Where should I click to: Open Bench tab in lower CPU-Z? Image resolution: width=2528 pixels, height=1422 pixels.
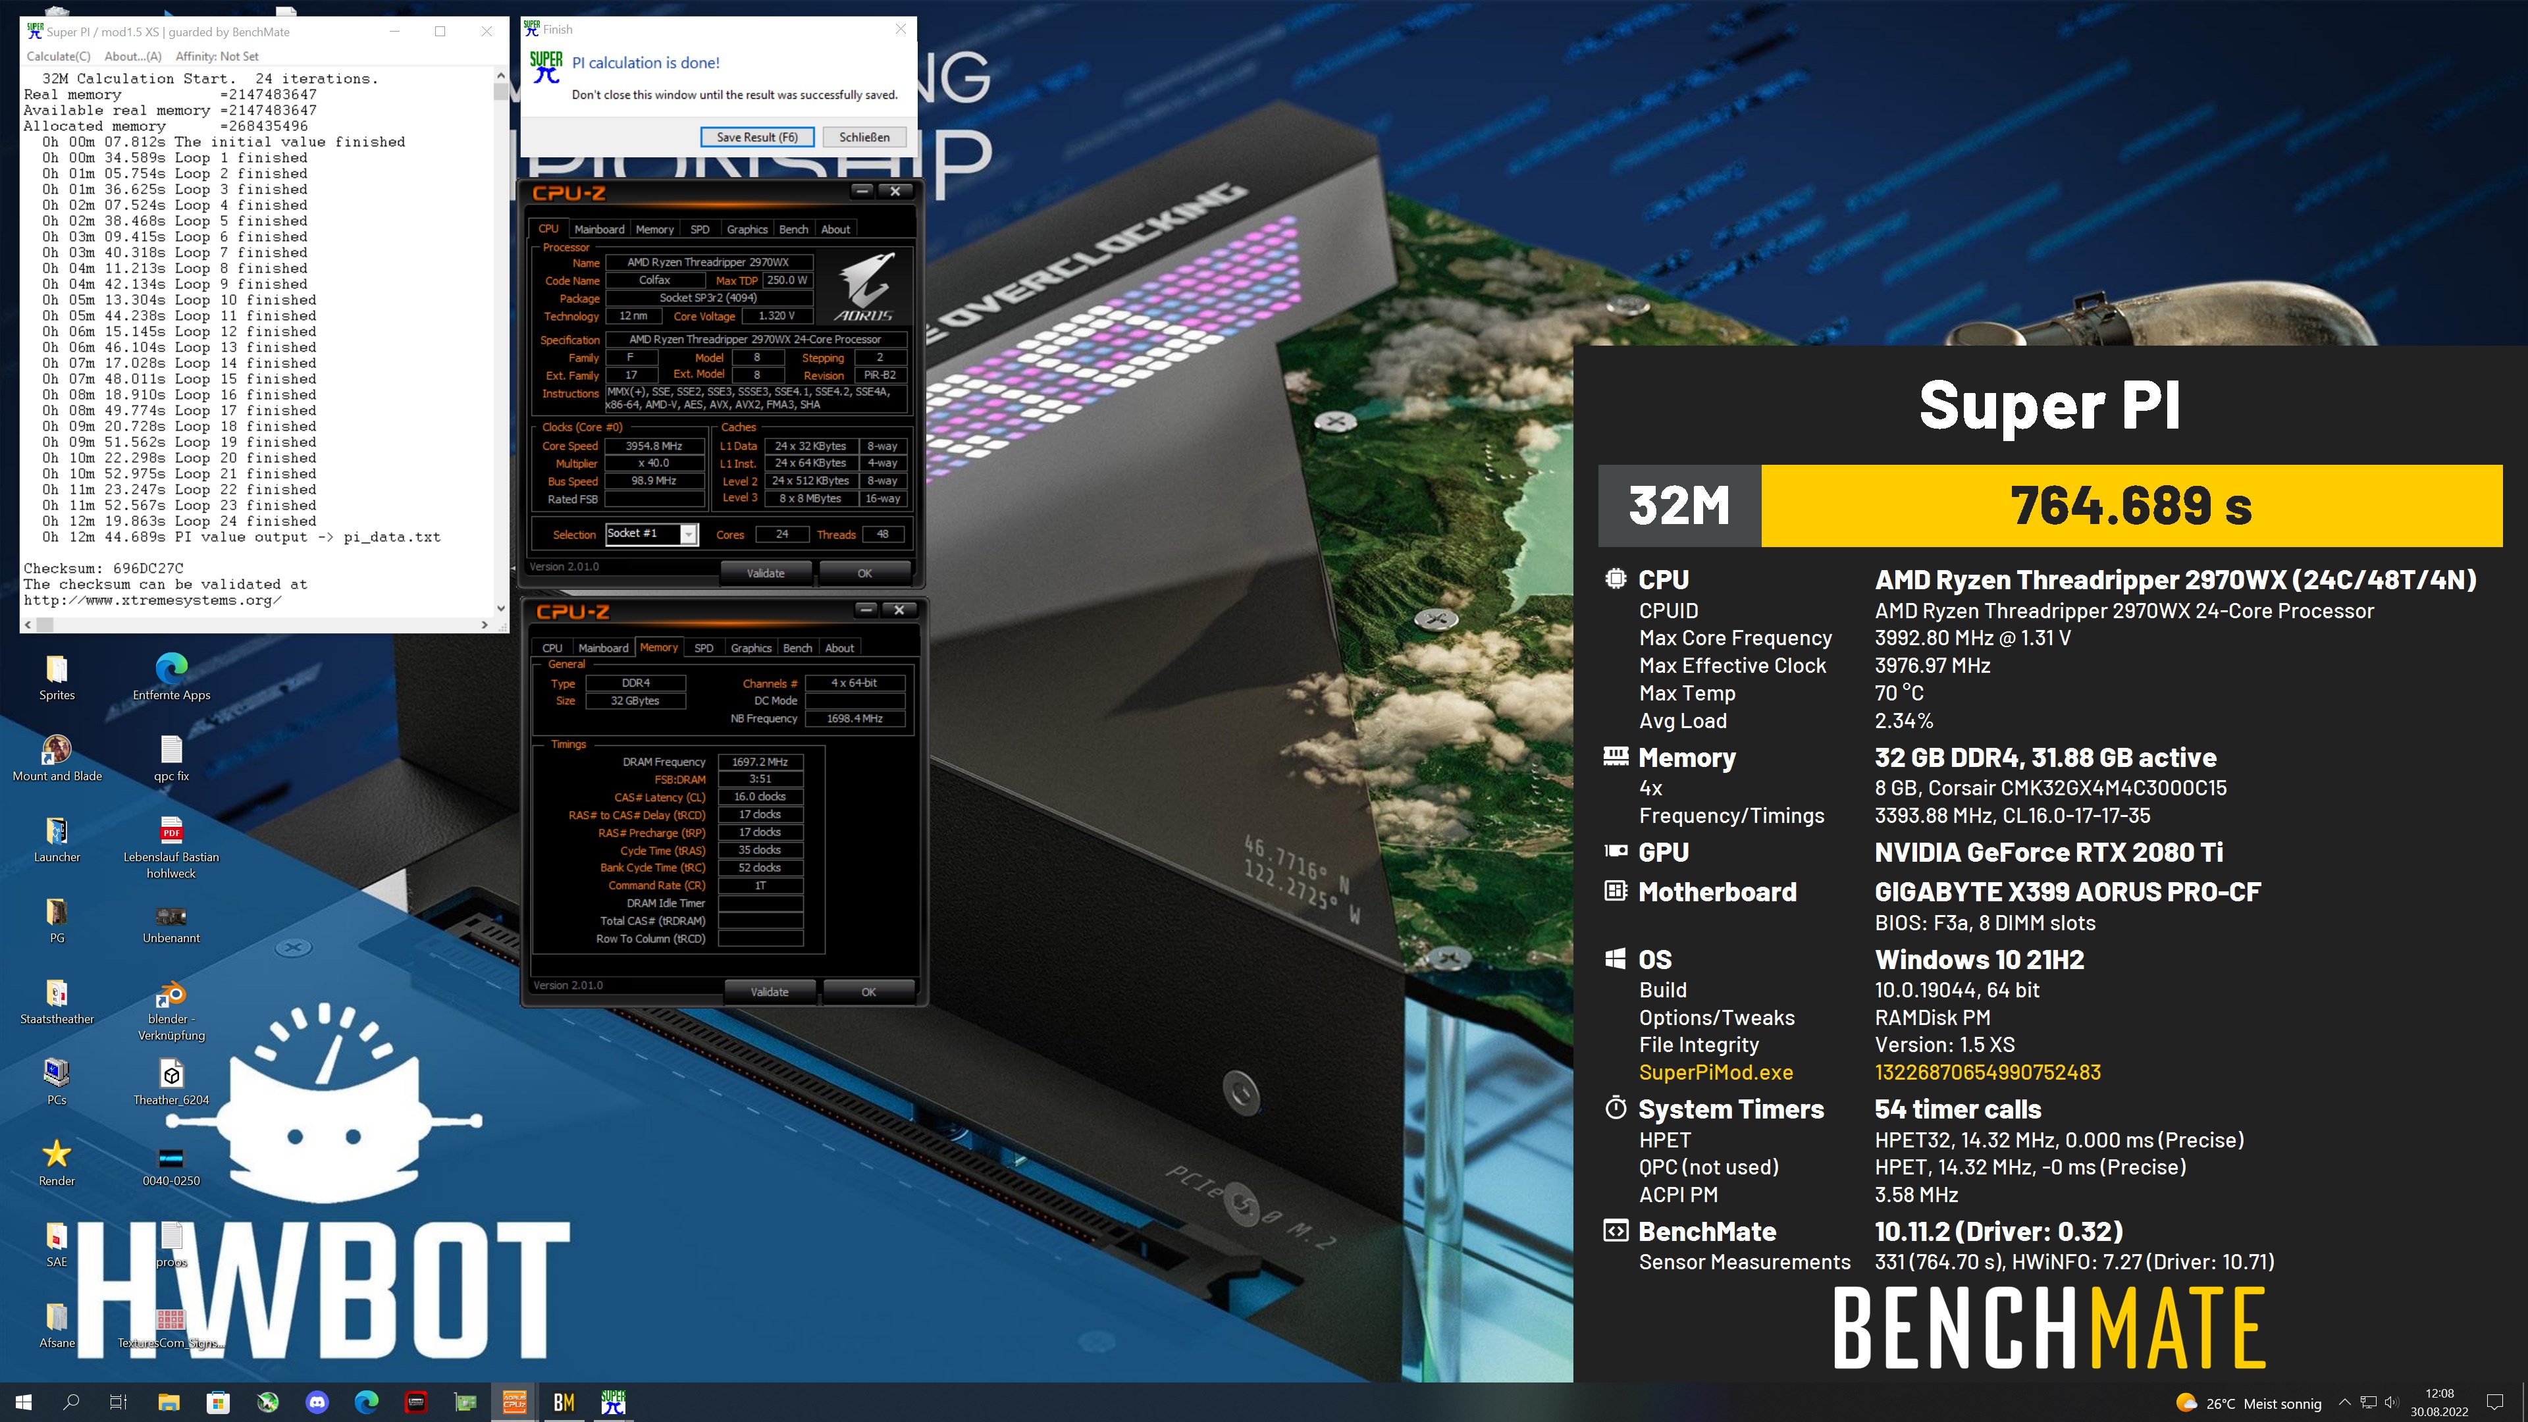797,648
